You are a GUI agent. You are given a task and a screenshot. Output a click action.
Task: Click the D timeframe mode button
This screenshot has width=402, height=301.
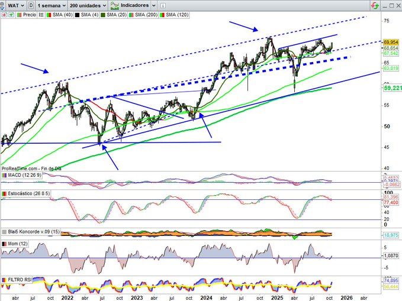tap(31, 5)
